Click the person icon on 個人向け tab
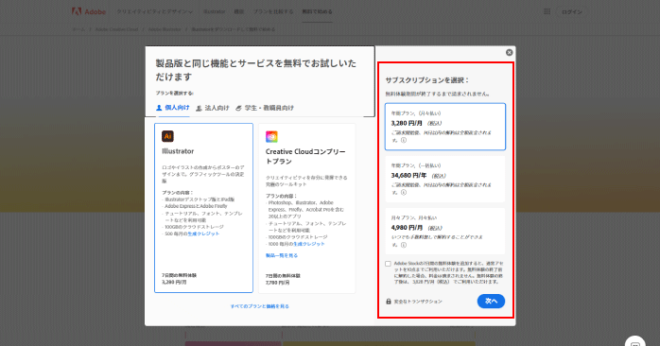 click(159, 108)
